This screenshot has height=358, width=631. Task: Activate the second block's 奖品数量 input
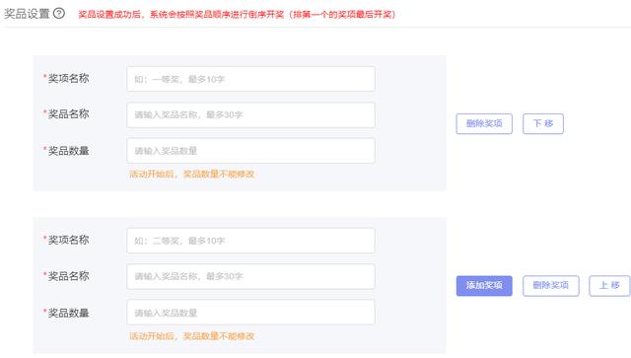pyautogui.click(x=250, y=312)
